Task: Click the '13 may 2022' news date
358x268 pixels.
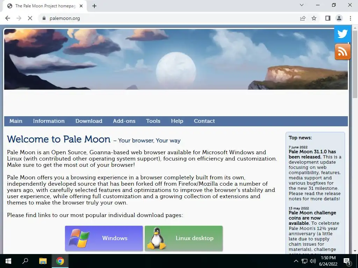Action: coord(299,208)
